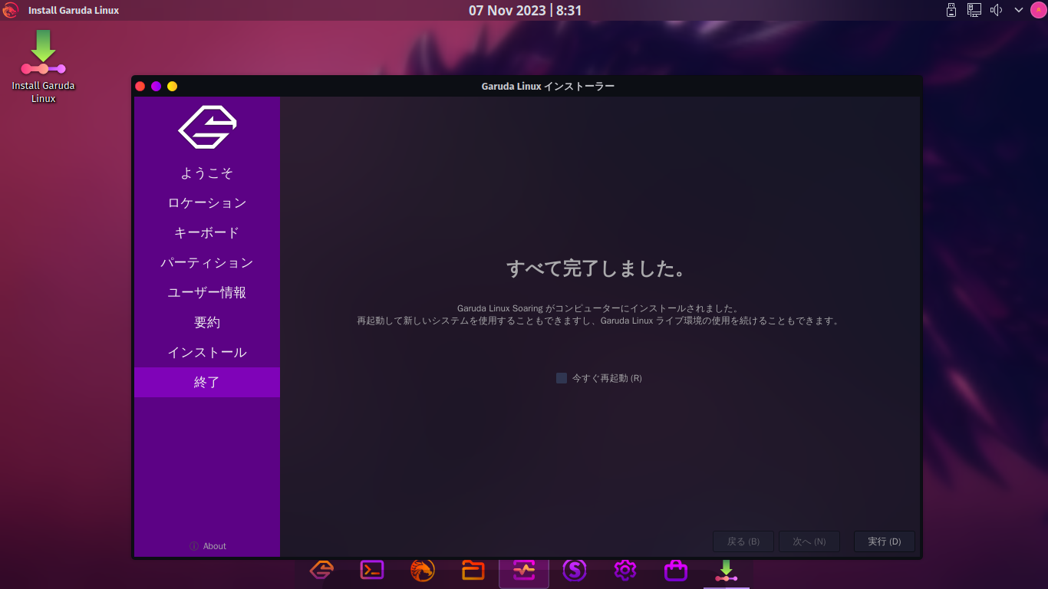Open the pink user avatar menu
1048x589 pixels.
pyautogui.click(x=1037, y=10)
